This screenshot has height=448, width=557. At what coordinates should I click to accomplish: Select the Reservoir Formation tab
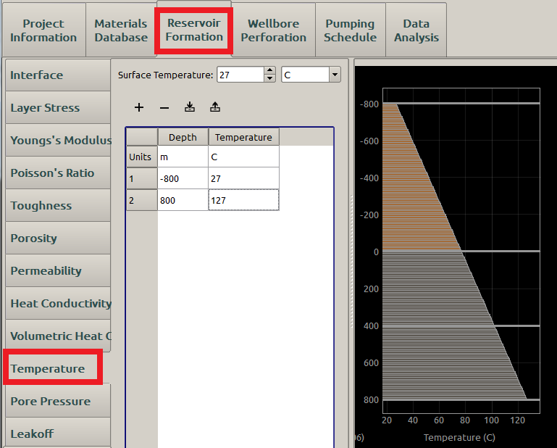[194, 30]
